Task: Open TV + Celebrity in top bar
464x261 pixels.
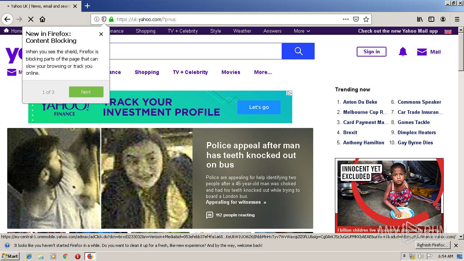Action: point(183,31)
